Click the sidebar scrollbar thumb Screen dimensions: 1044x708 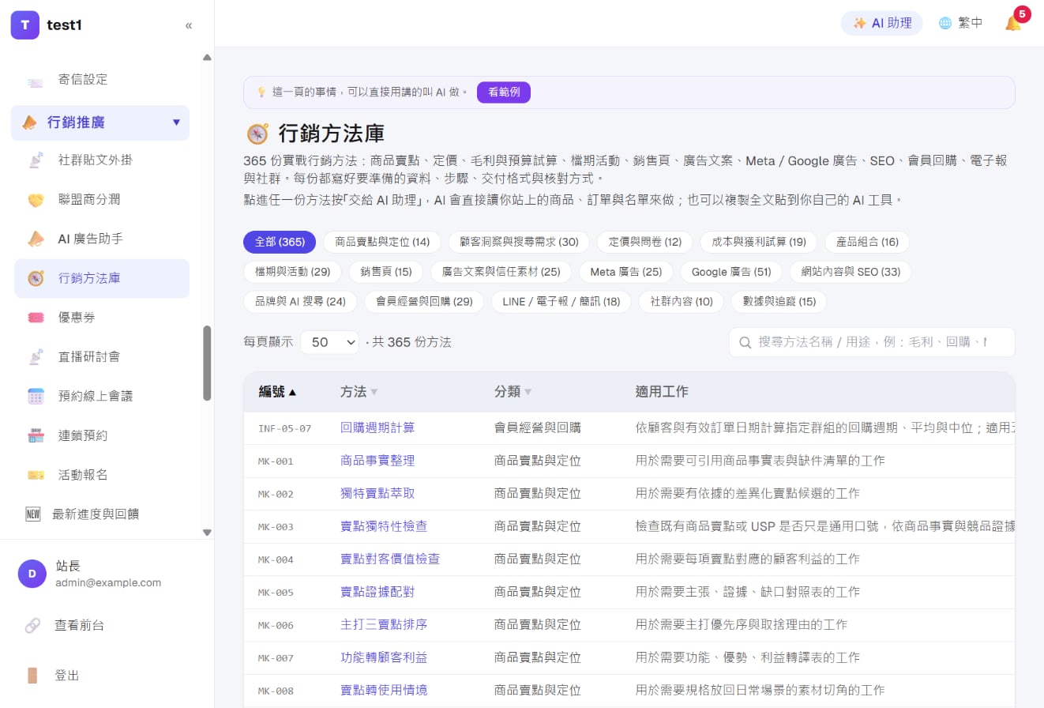click(x=207, y=363)
